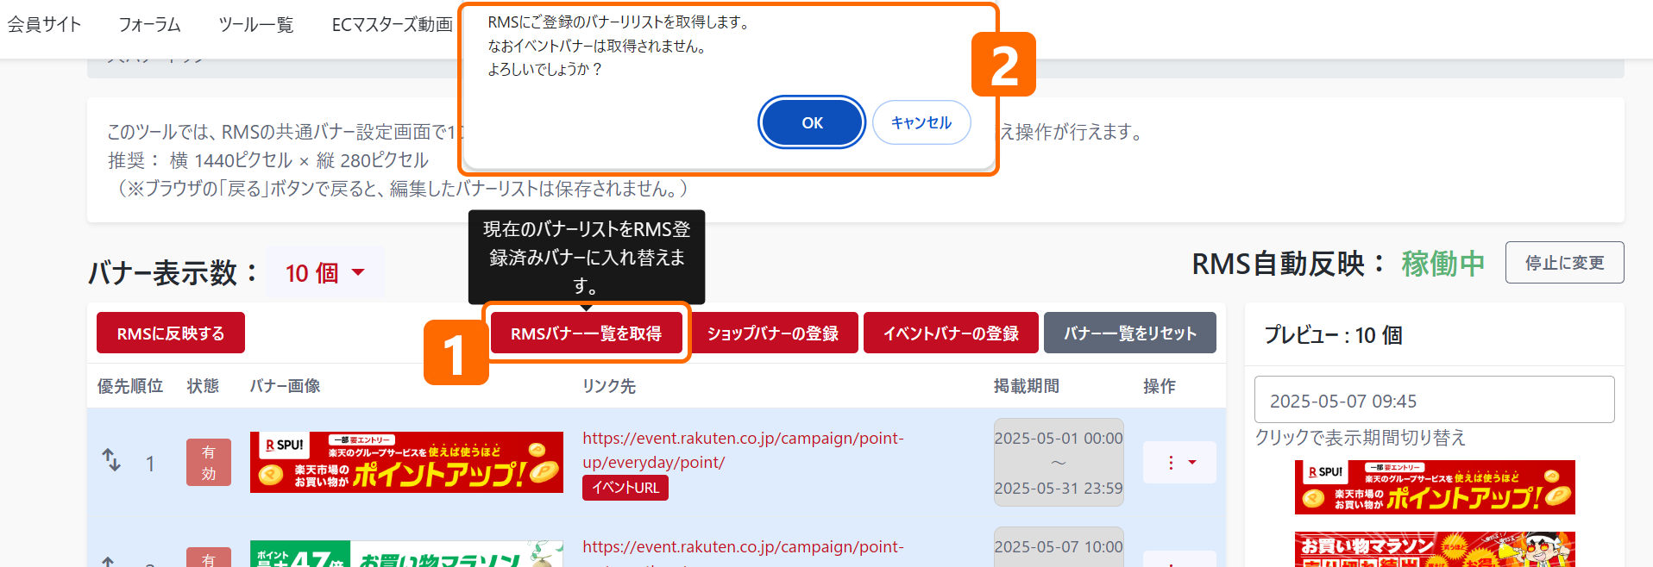Open the three-dot action menu for banner 1
Image resolution: width=1653 pixels, height=567 pixels.
point(1179,463)
